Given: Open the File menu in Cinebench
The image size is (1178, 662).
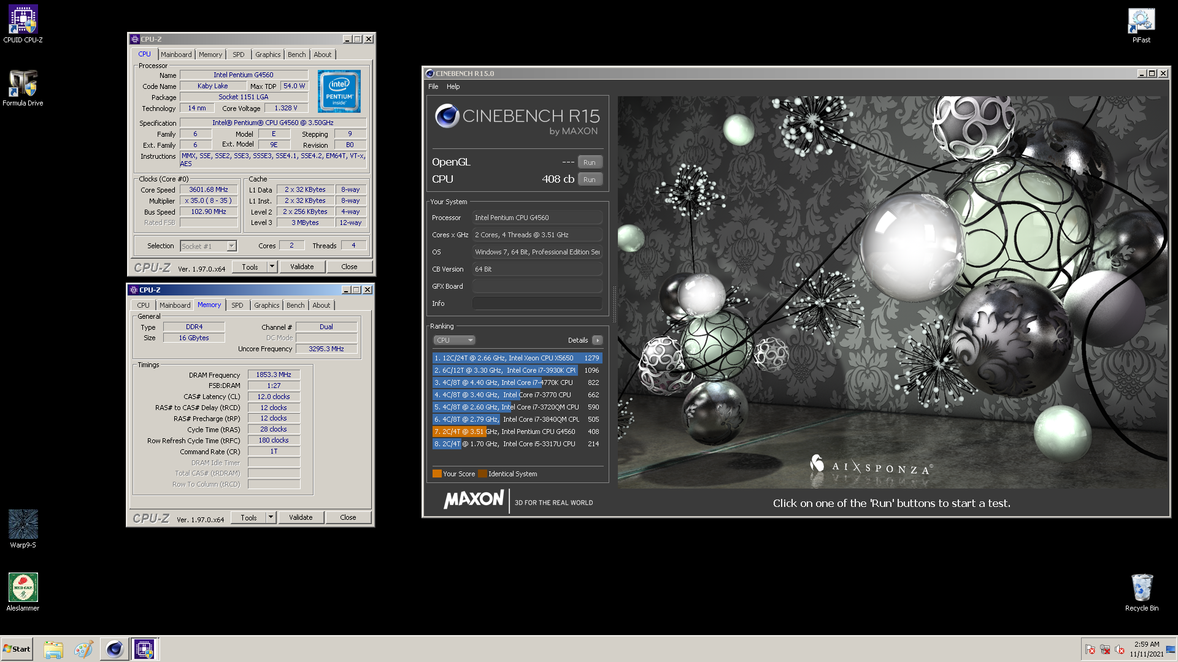Looking at the screenshot, I should (433, 86).
